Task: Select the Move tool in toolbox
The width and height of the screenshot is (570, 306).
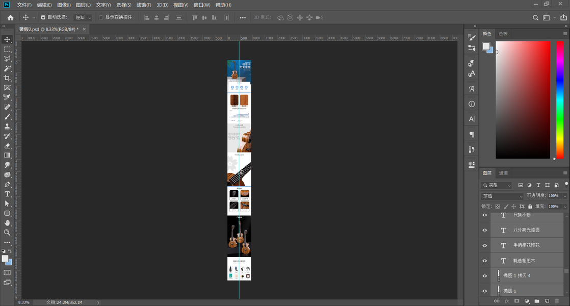Action: point(7,39)
